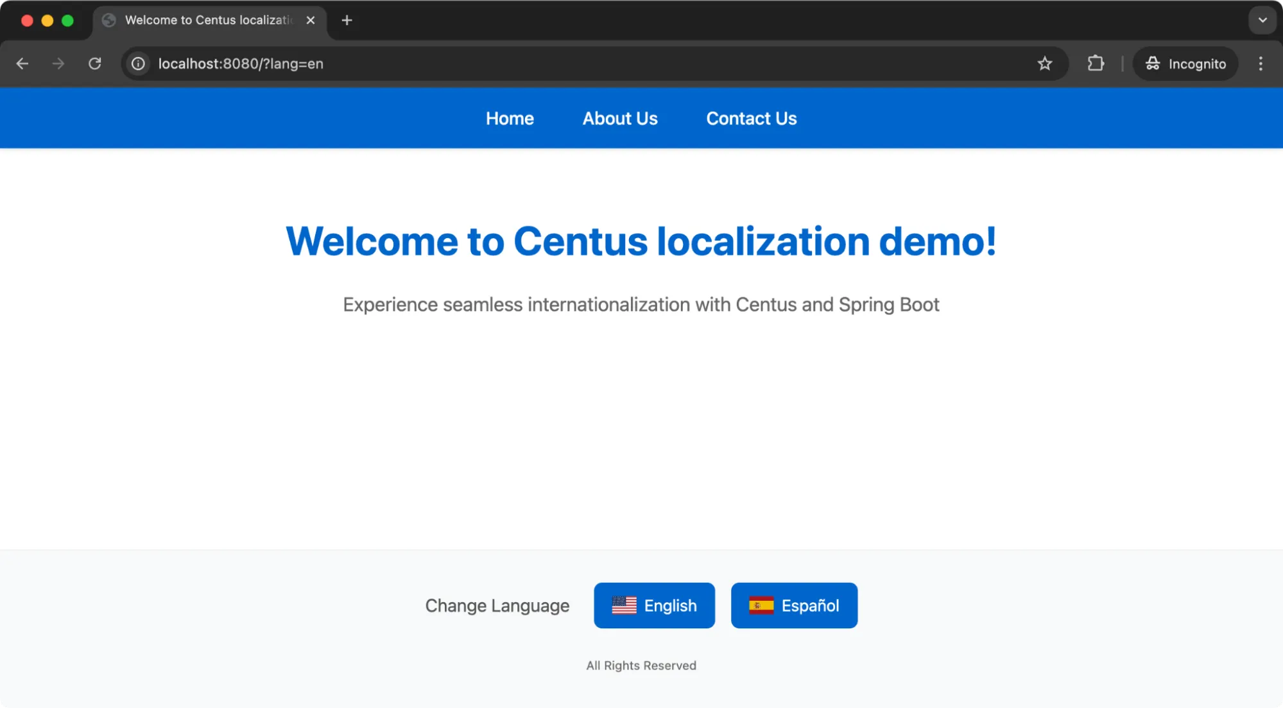This screenshot has height=708, width=1283.
Task: Open the About Us page
Action: tap(619, 118)
